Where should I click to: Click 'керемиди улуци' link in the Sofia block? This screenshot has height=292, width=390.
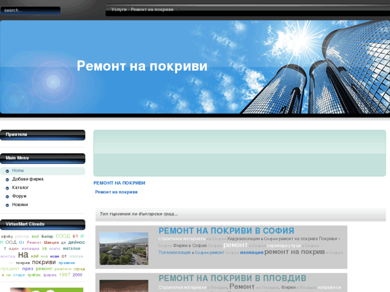pos(284,246)
